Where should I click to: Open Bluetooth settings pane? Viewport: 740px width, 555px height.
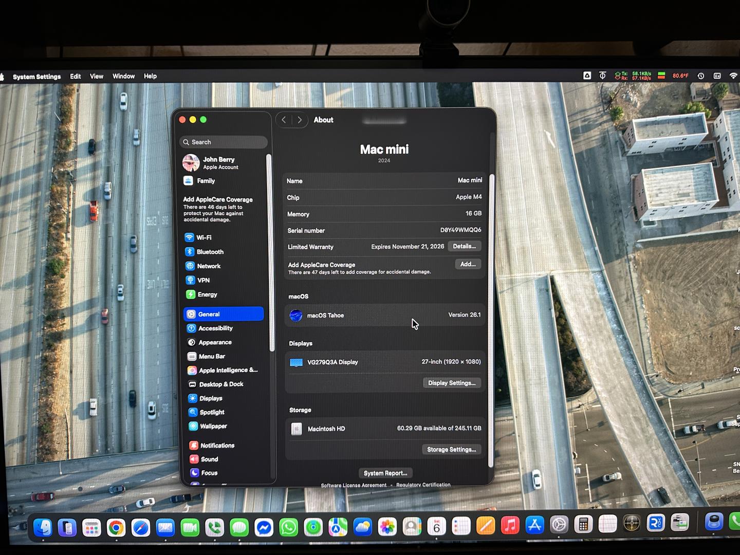pos(210,252)
